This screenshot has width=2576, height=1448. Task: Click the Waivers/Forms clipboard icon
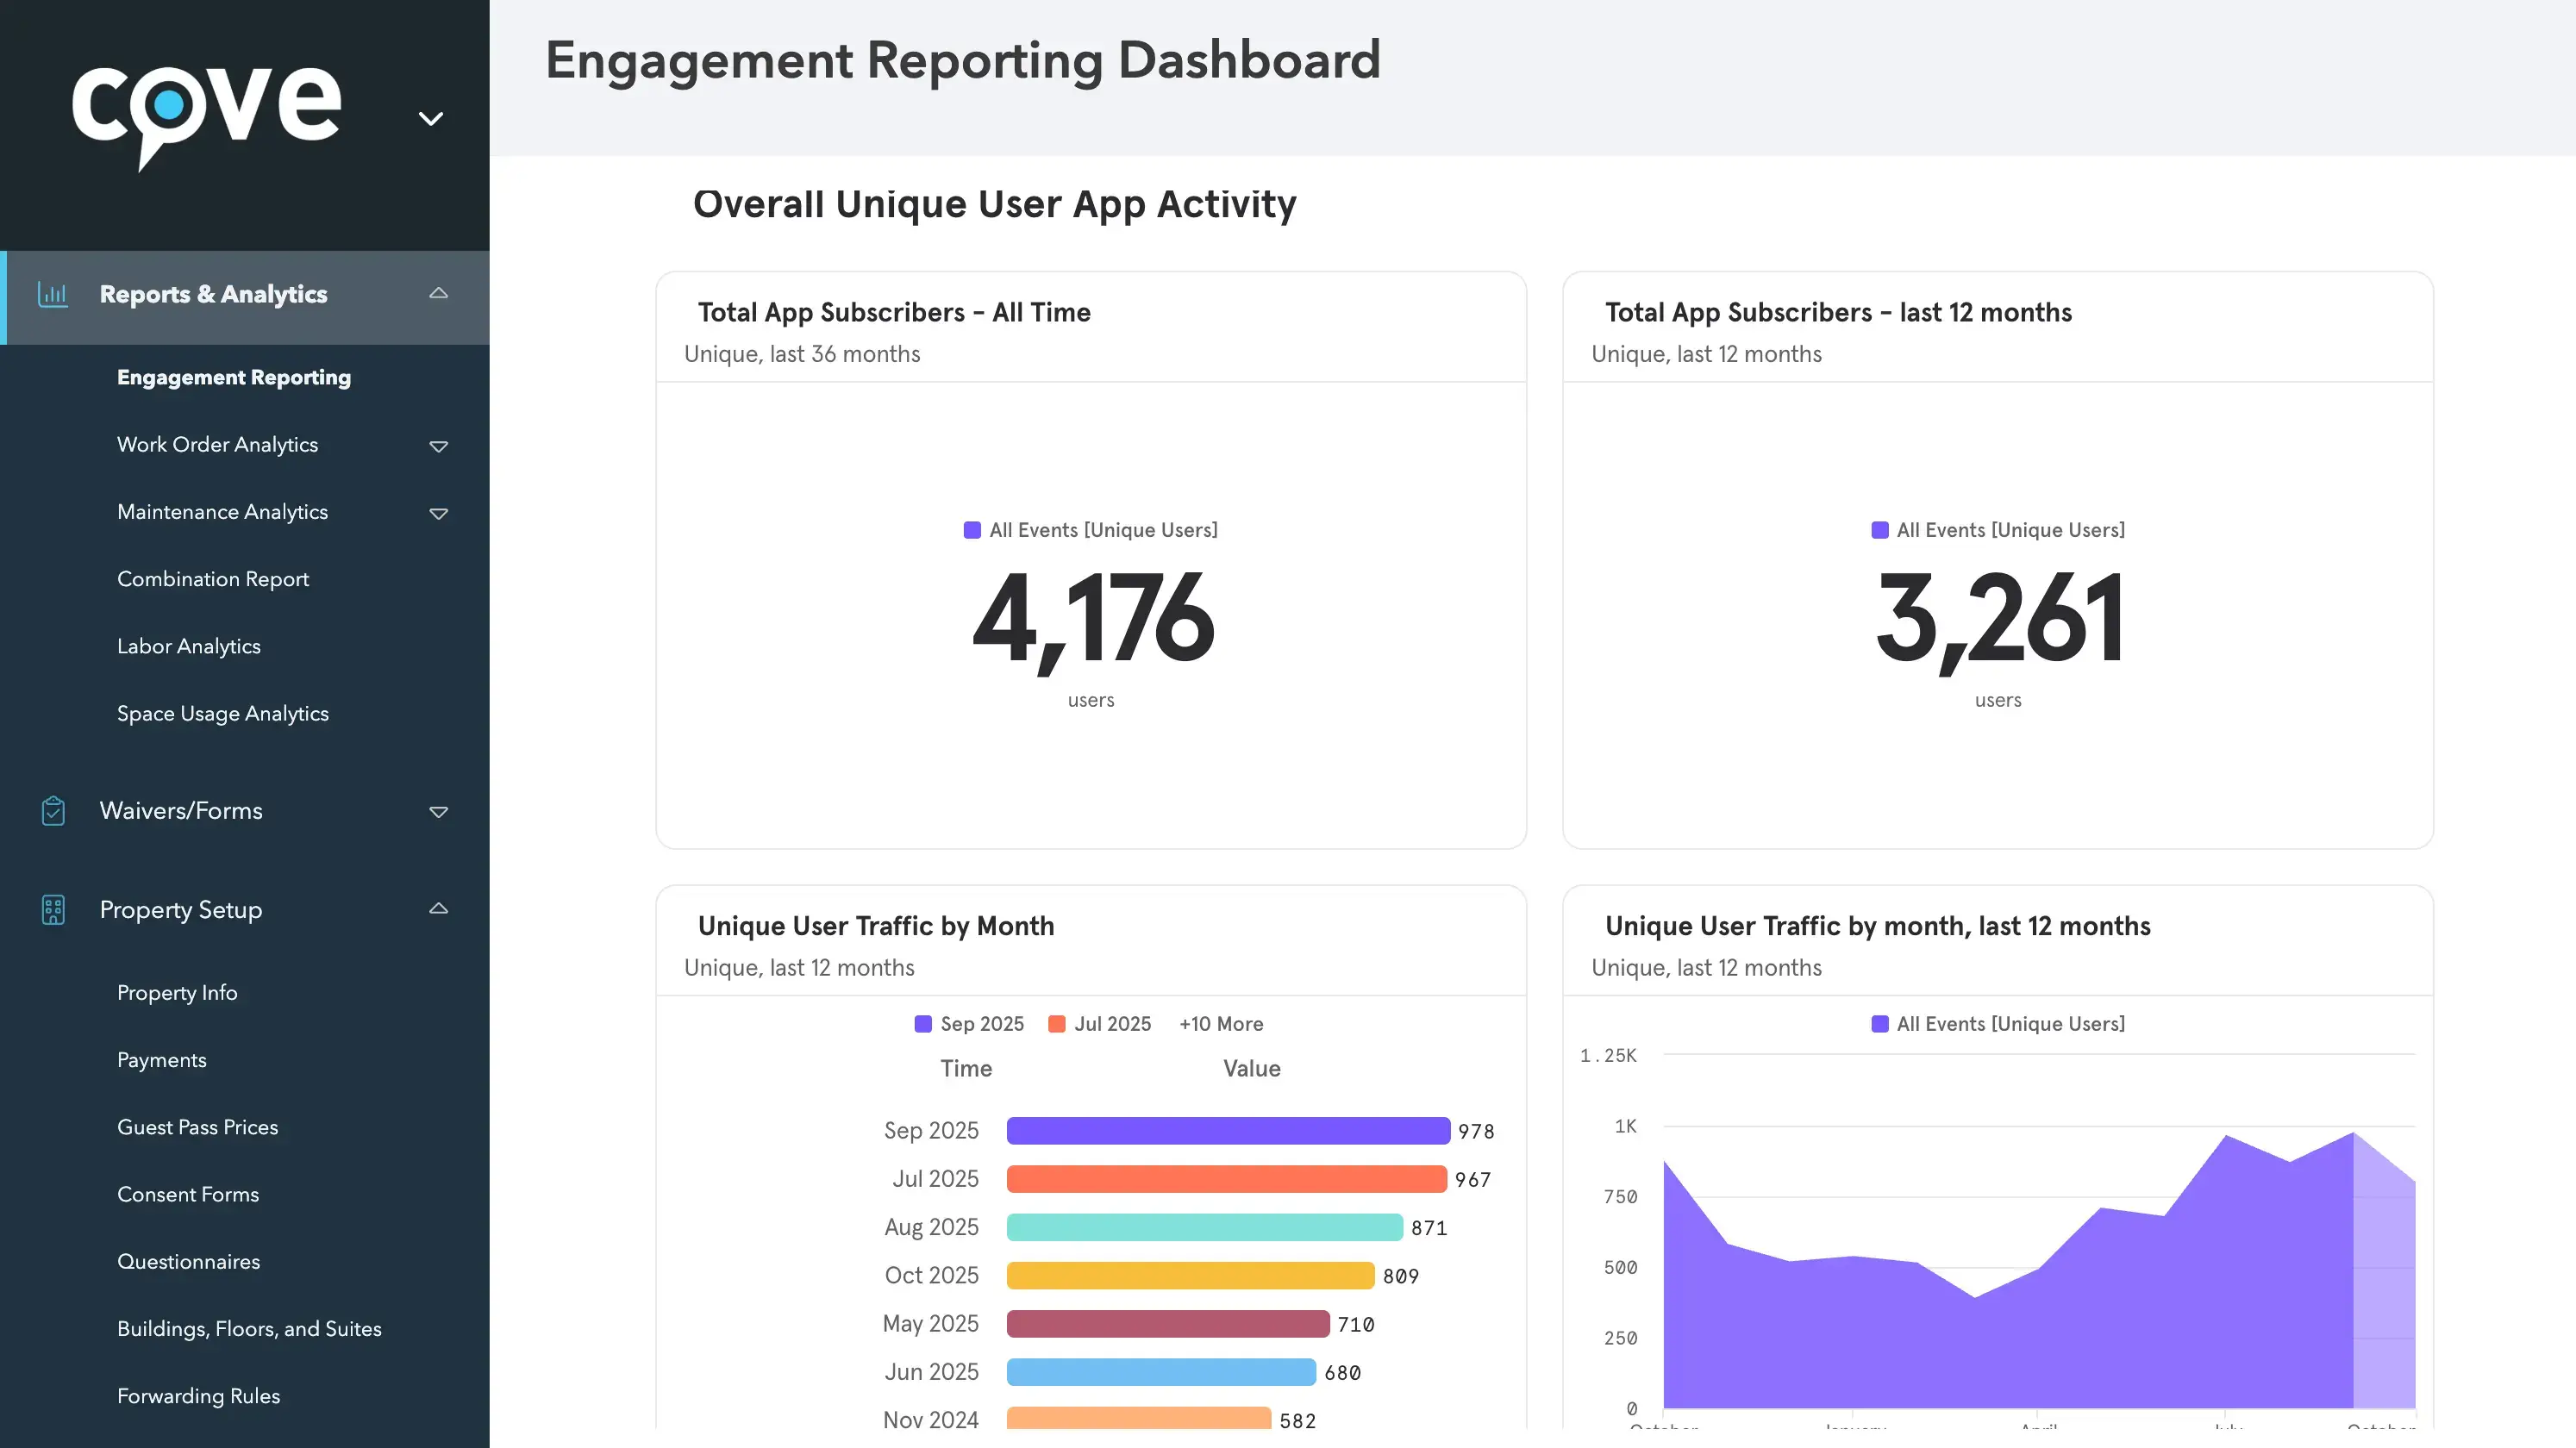click(54, 811)
